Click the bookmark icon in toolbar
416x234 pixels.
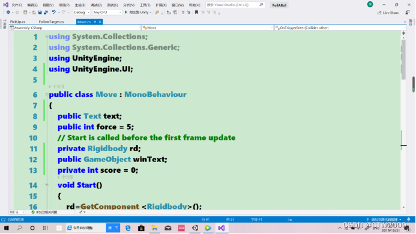[x=196, y=12]
